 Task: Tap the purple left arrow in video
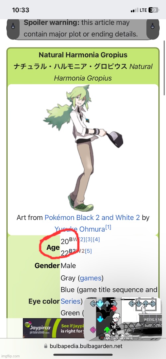click(93, 330)
